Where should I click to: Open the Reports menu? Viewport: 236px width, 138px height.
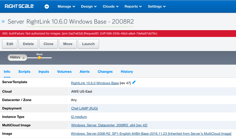[x=133, y=7]
